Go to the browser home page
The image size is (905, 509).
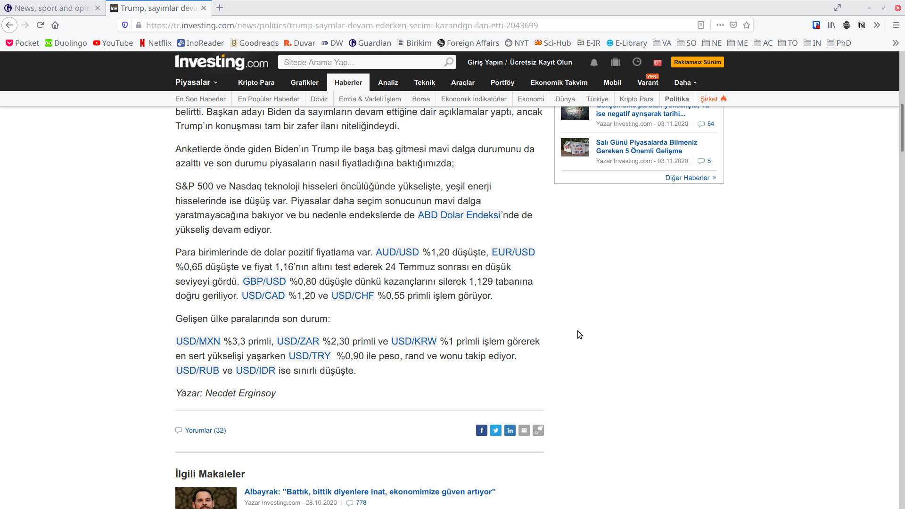[55, 25]
